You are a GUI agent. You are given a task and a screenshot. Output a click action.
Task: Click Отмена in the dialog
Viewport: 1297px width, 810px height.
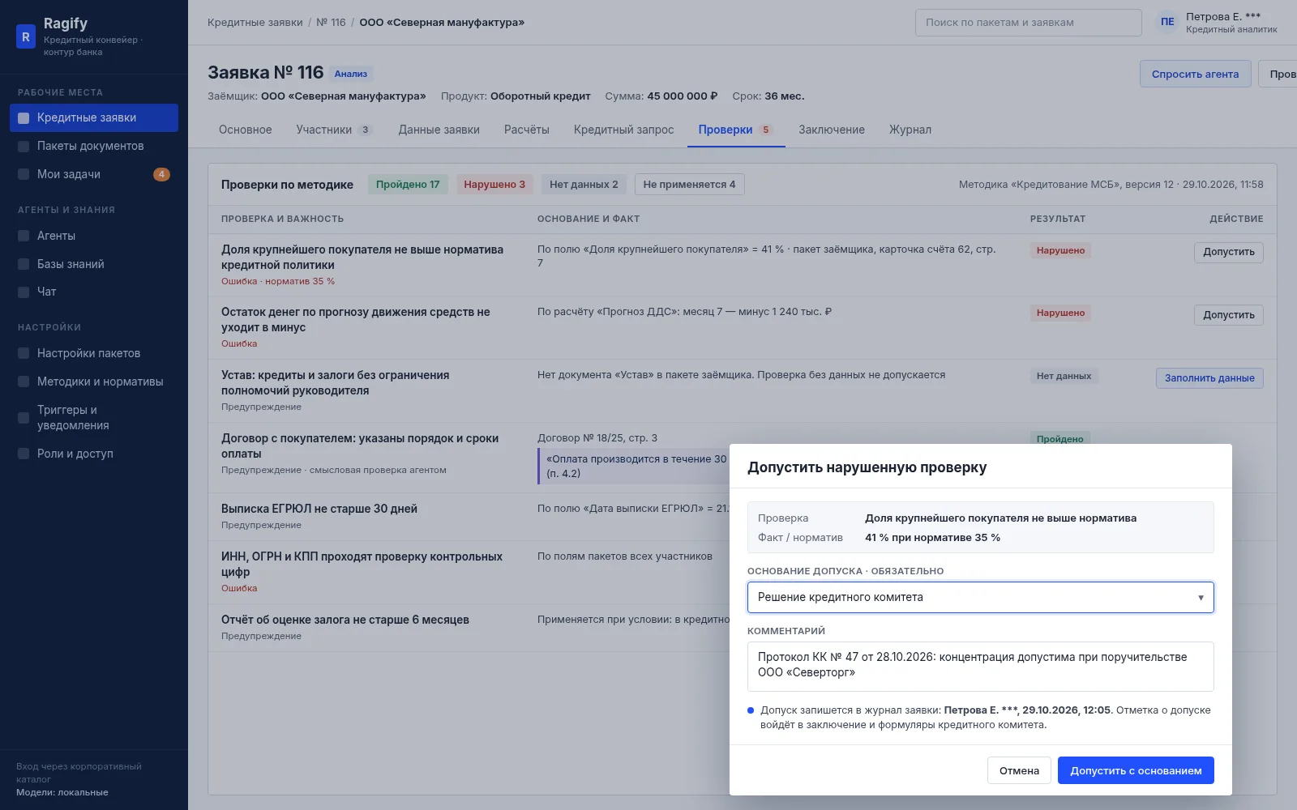1019,770
